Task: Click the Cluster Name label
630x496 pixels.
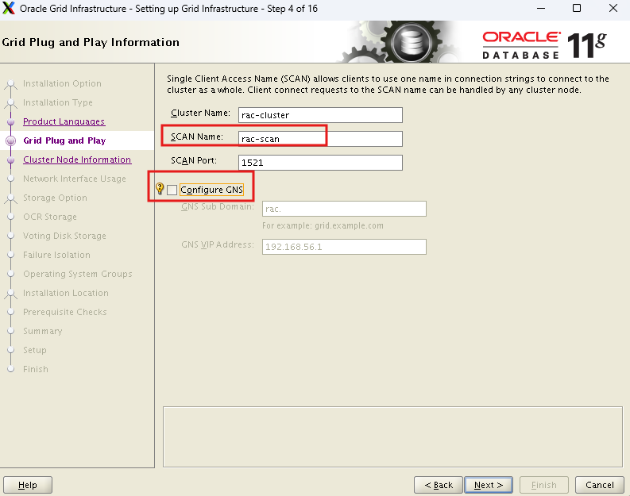Action: 200,113
